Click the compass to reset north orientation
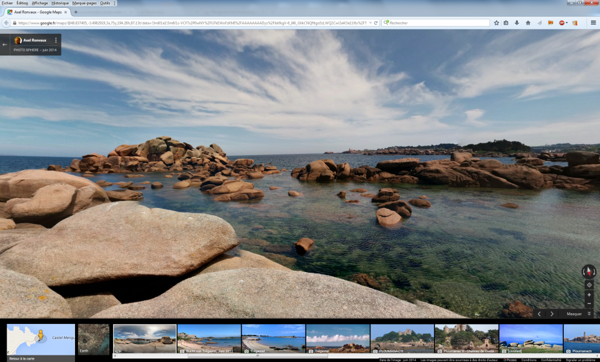The width and height of the screenshot is (600, 362). click(x=589, y=271)
